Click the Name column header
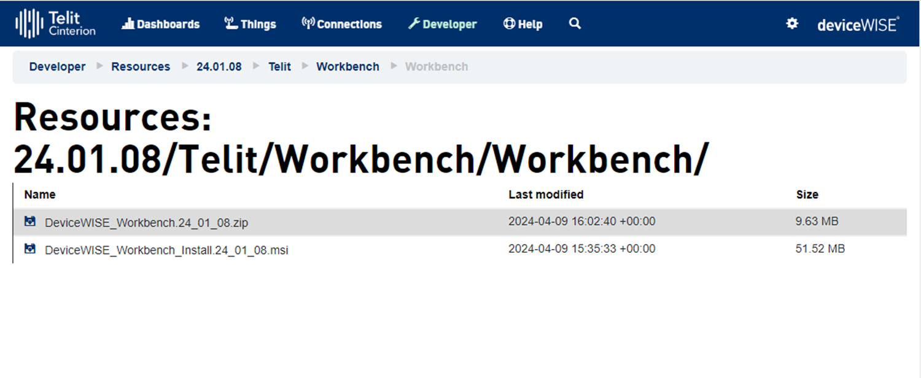The width and height of the screenshot is (921, 378). 40,195
